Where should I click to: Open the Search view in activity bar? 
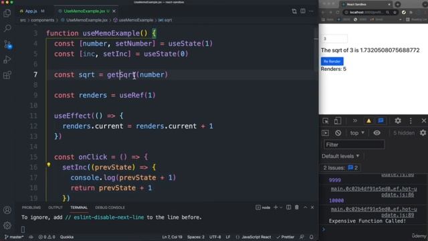click(x=7, y=28)
